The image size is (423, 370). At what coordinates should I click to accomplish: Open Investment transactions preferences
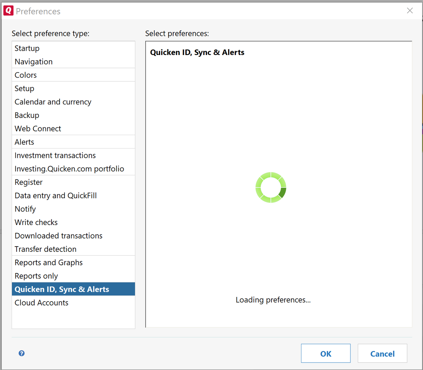coord(73,156)
